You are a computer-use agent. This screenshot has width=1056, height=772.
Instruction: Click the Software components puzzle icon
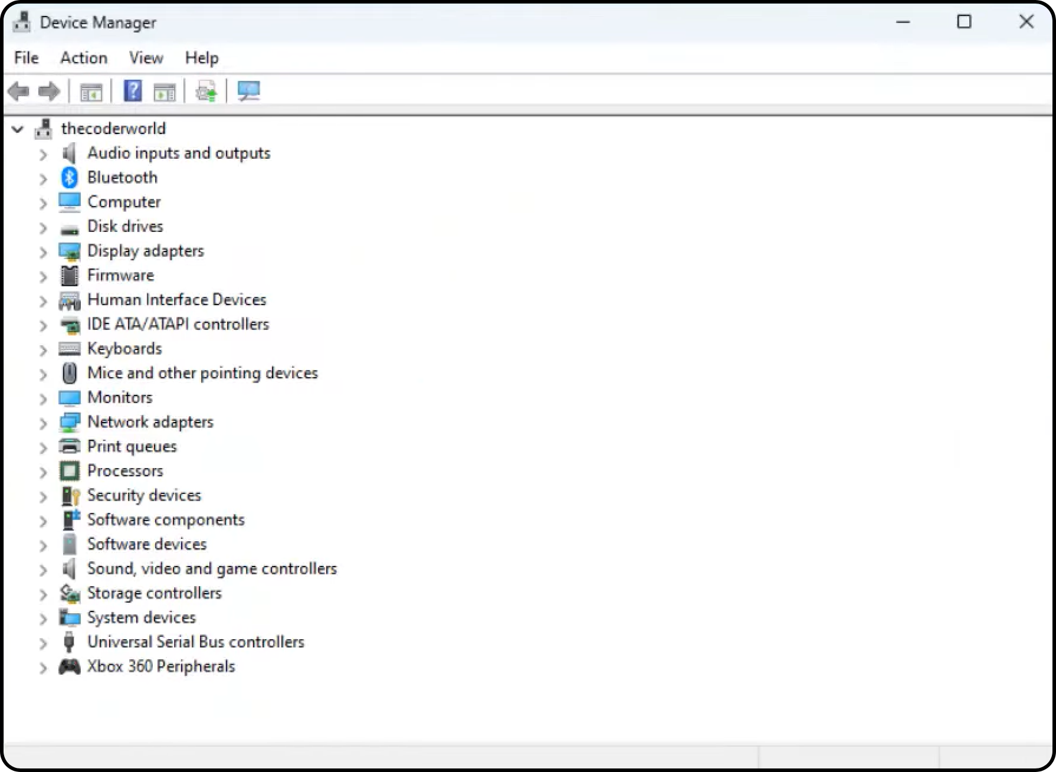click(x=71, y=520)
